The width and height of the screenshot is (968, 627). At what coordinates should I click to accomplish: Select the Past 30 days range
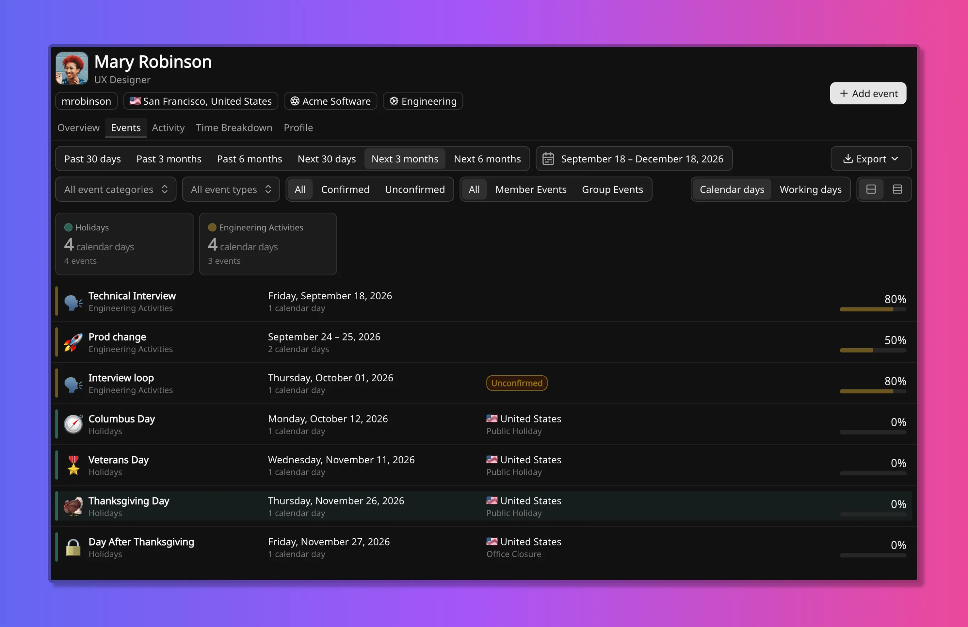coord(92,159)
